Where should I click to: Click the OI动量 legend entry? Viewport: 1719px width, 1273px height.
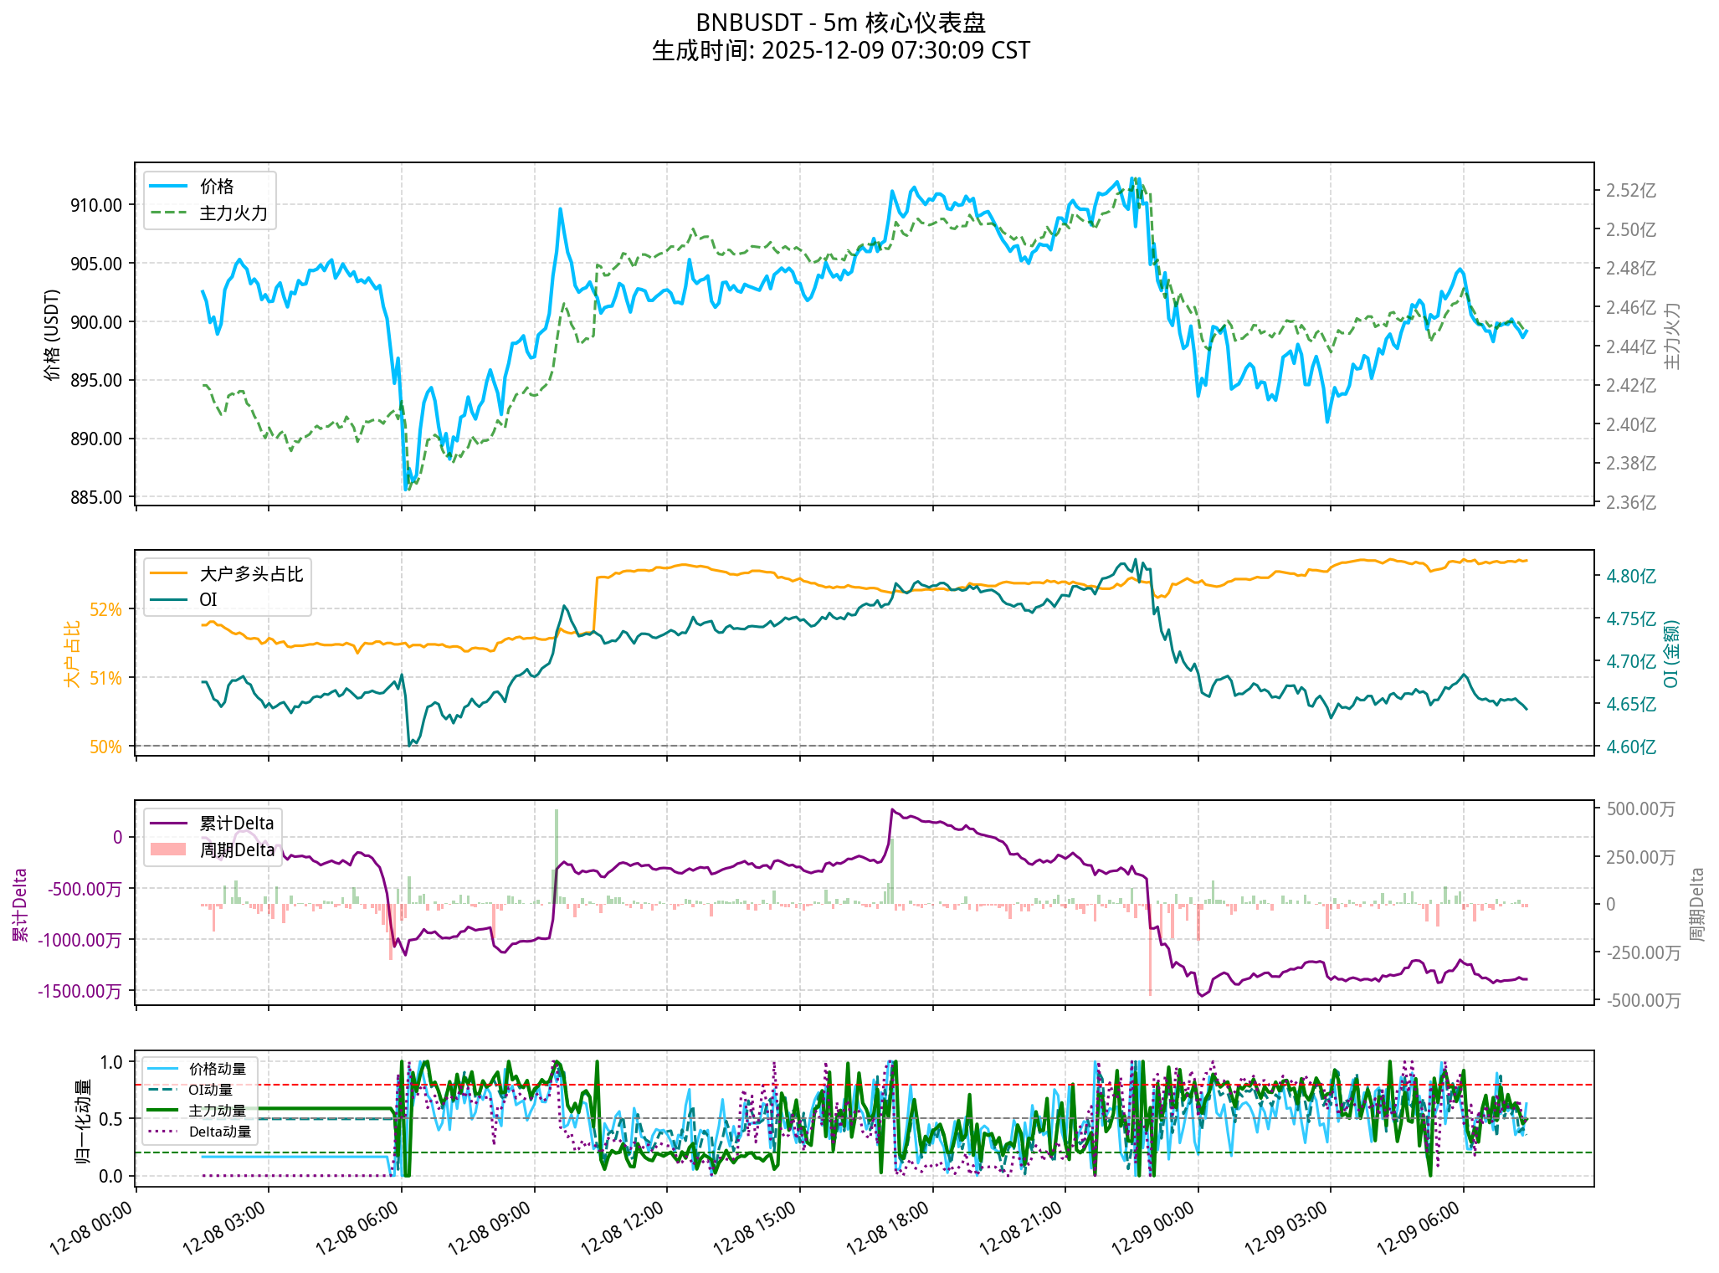[x=210, y=1090]
